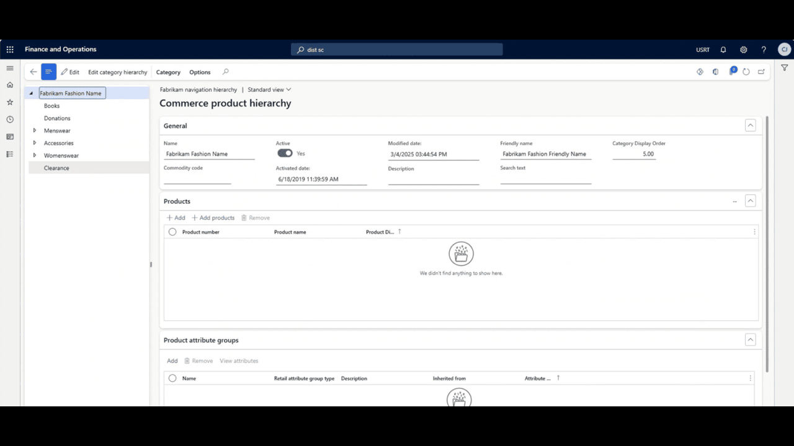Click the page vertical scrollbar

pos(767,245)
